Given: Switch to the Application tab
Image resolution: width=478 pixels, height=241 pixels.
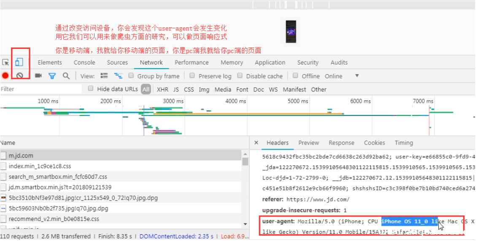Looking at the screenshot, I should click(270, 62).
